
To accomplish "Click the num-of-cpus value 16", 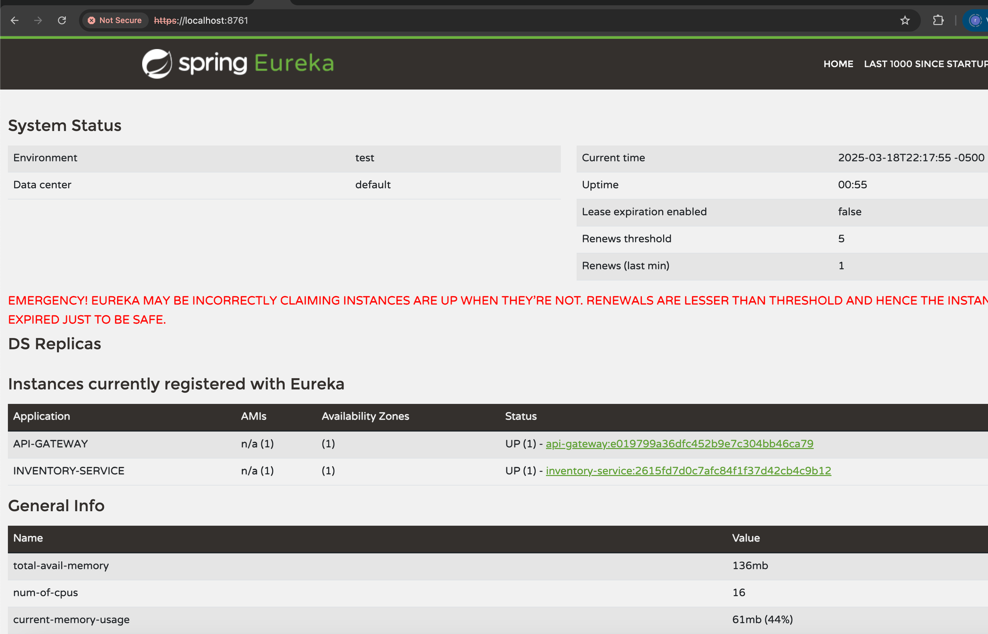I will point(739,593).
